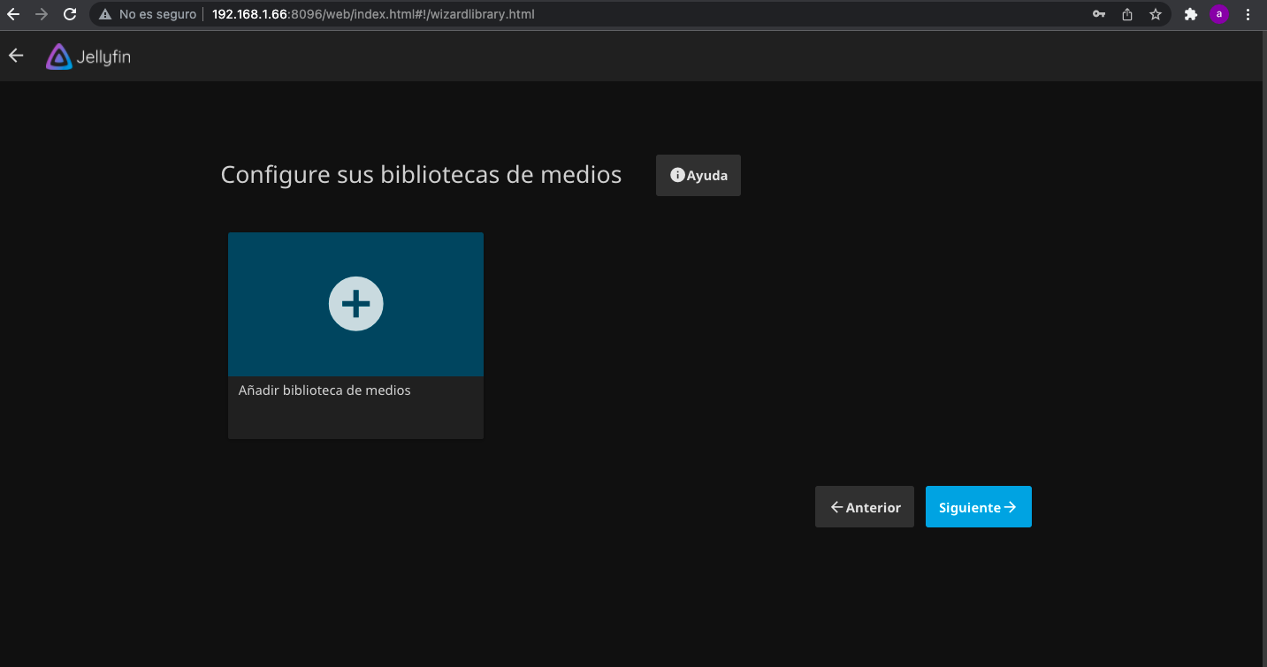Screen dimensions: 1267x667
Task: Click the Jellyfin wordmark text
Action: click(x=103, y=57)
